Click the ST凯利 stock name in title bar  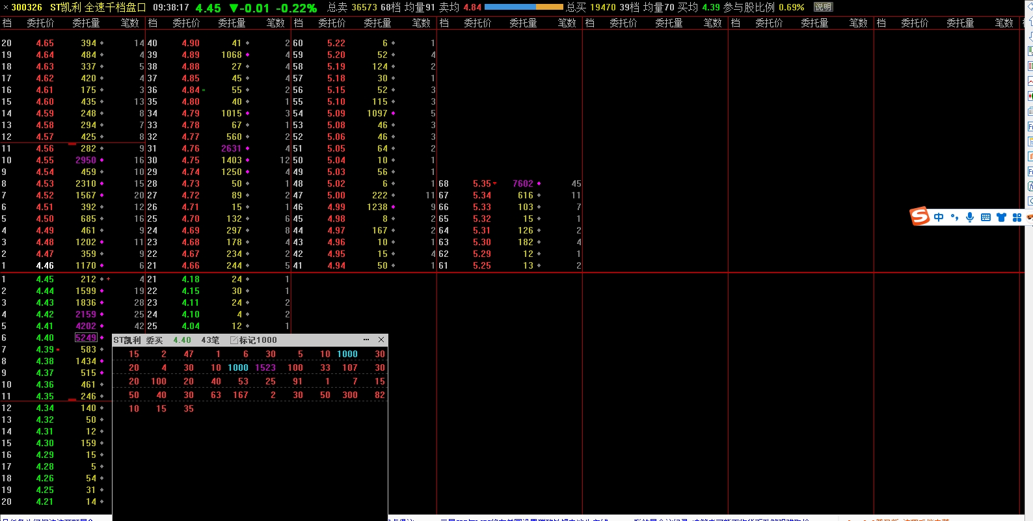click(x=66, y=7)
